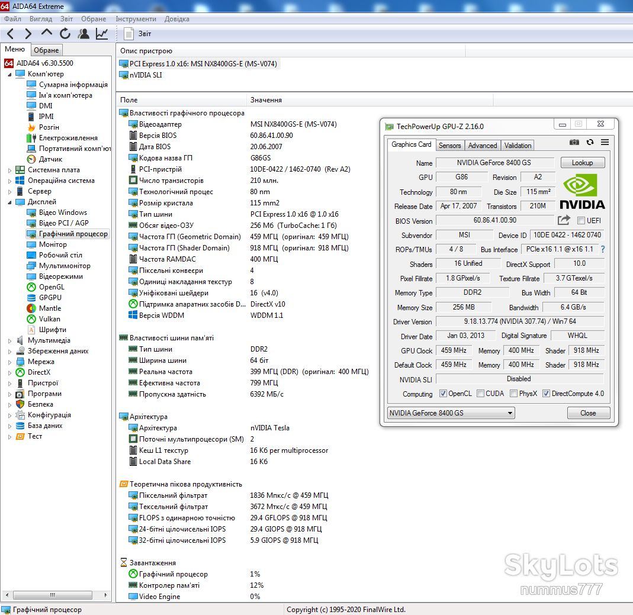Viewport: 633px width, 615px height.
Task: Switch to the Sensors tab in GPU-Z
Action: (449, 145)
